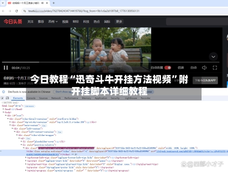Open the 苏州 city dropdown

point(53,21)
